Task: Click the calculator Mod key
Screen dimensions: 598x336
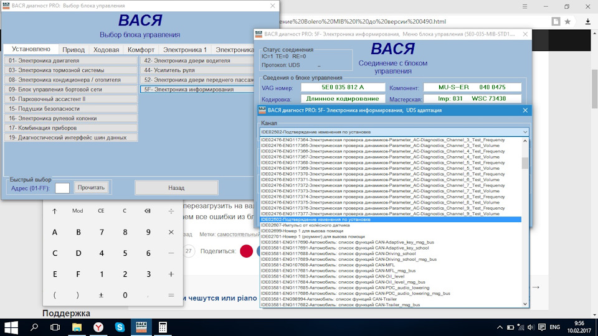Action: tap(77, 211)
